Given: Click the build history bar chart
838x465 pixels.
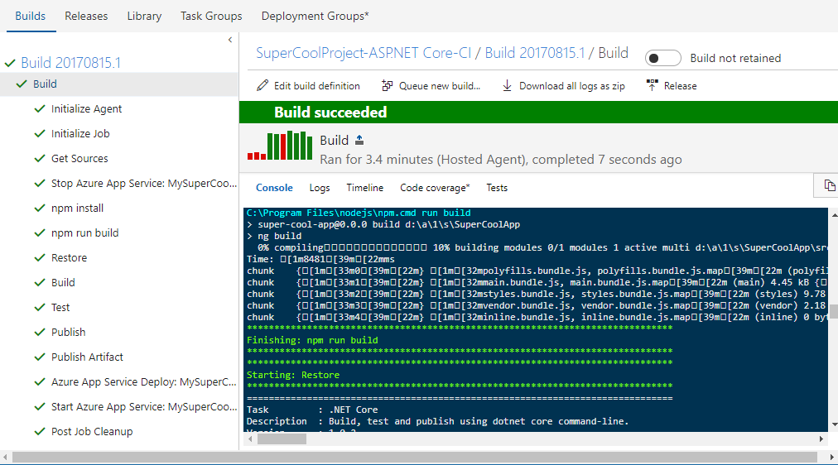Looking at the screenshot, I should 280,146.
